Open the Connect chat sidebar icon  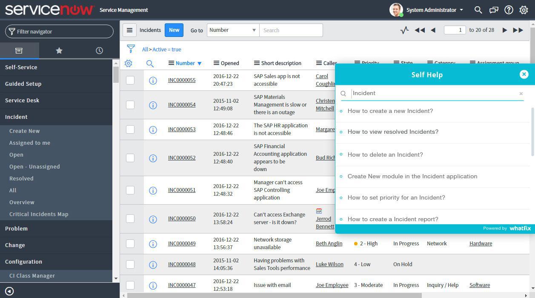click(x=494, y=10)
